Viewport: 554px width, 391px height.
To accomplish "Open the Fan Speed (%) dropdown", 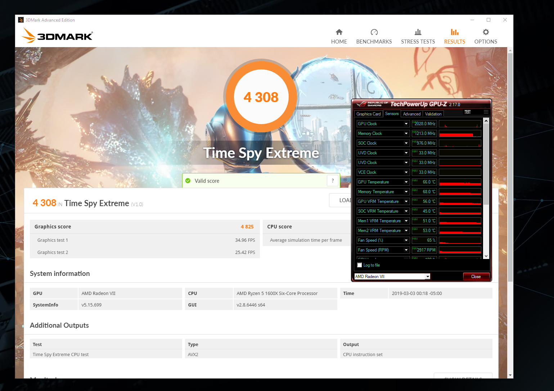I will (406, 240).
